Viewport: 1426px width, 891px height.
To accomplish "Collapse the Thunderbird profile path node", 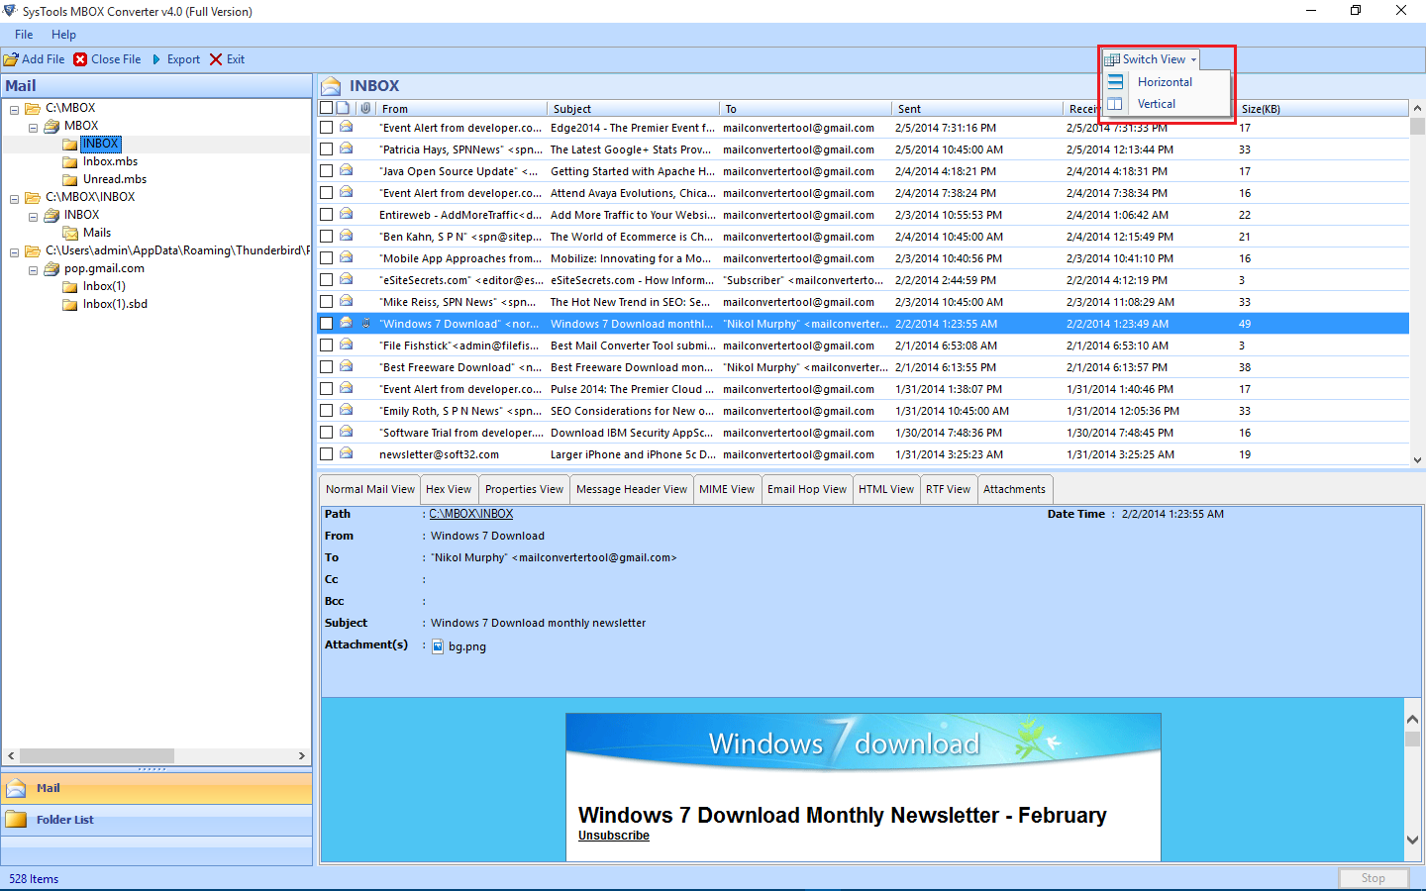I will [x=14, y=251].
